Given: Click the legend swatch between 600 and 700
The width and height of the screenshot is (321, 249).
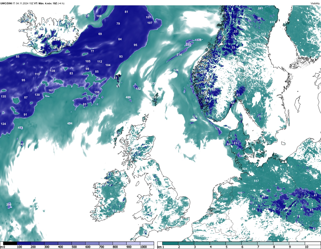Looking at the screenshot, I should coord(92,243).
